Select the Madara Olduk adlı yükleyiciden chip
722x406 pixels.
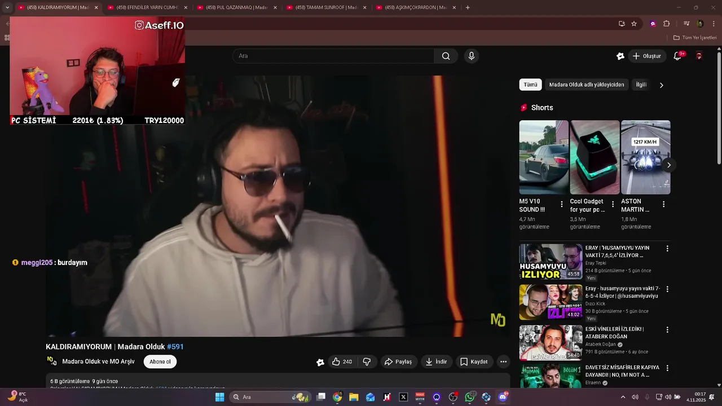(x=587, y=85)
